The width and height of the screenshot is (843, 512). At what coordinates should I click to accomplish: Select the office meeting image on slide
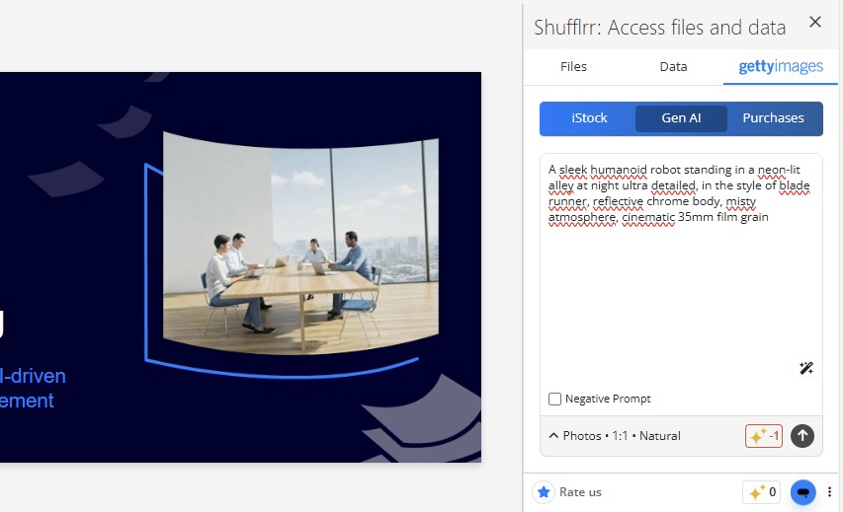pyautogui.click(x=301, y=243)
